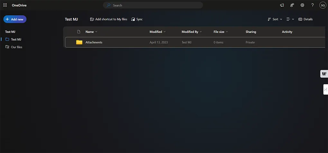Viewport: 328px width, 153px height.
Task: Click the W extension side tab
Action: click(x=324, y=74)
